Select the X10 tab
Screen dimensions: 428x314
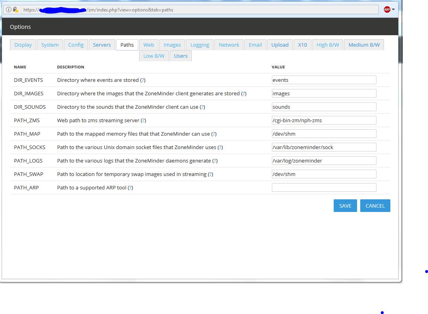point(302,45)
